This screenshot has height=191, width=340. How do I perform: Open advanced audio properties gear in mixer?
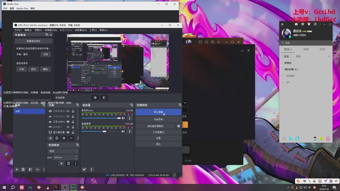click(84, 169)
